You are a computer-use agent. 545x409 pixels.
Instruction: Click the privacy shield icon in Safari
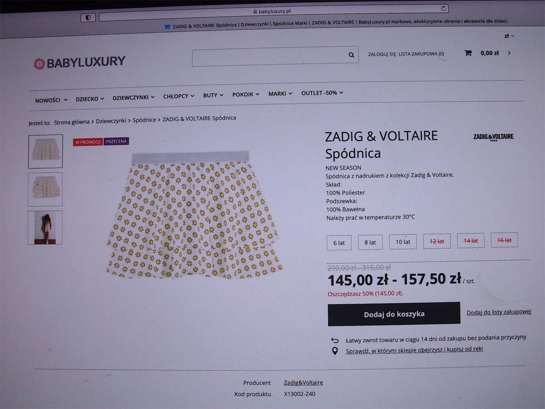[x=88, y=17]
